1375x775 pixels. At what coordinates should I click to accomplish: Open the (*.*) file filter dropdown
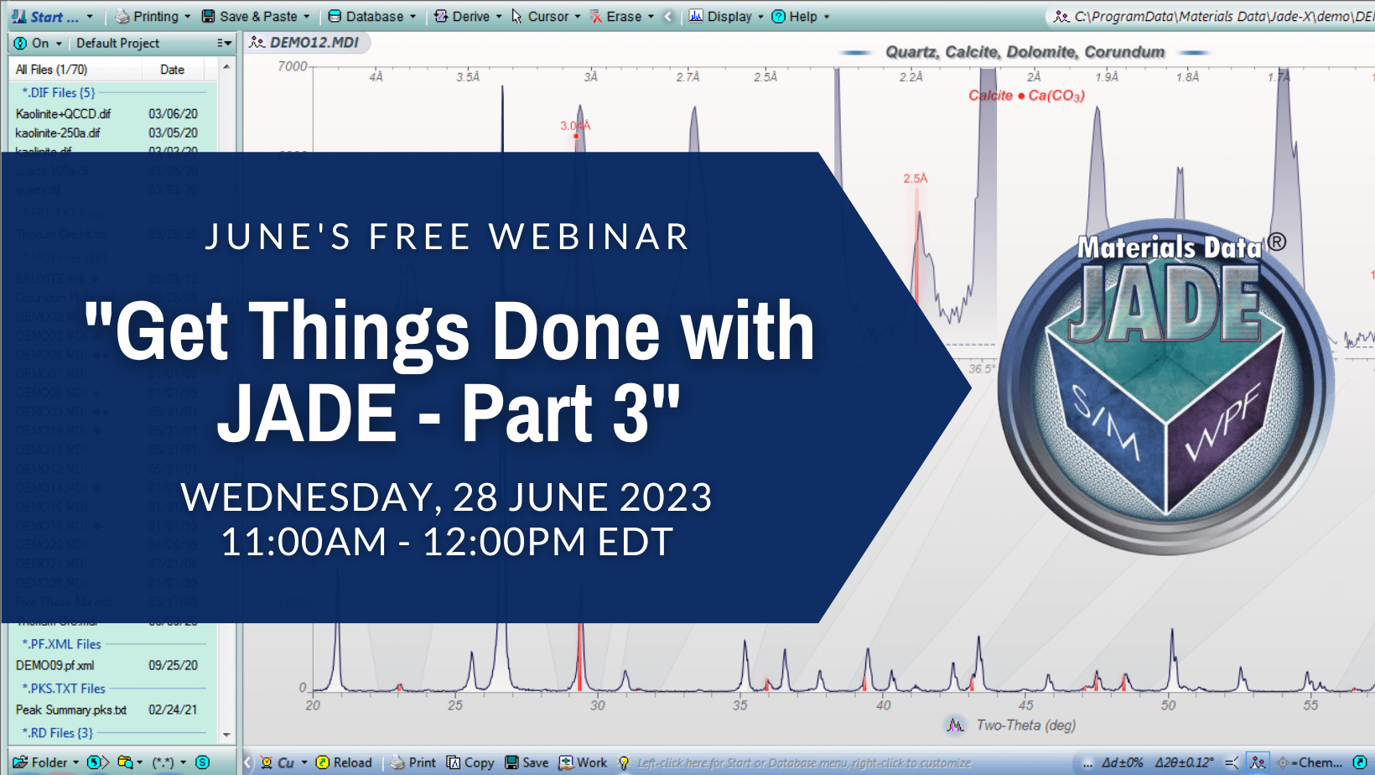(x=169, y=762)
